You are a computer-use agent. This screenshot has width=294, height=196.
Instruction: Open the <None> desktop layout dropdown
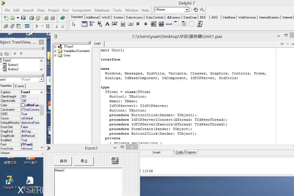coord(187,10)
